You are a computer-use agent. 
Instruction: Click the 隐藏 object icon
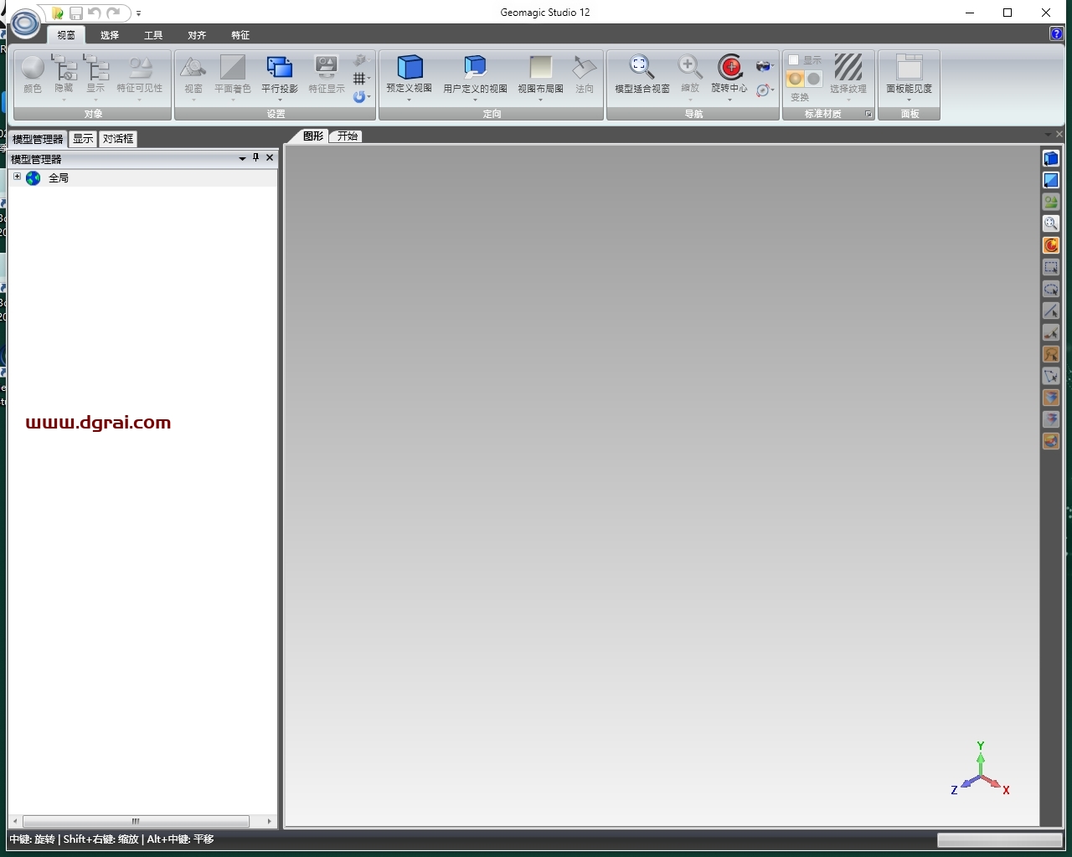pos(64,68)
